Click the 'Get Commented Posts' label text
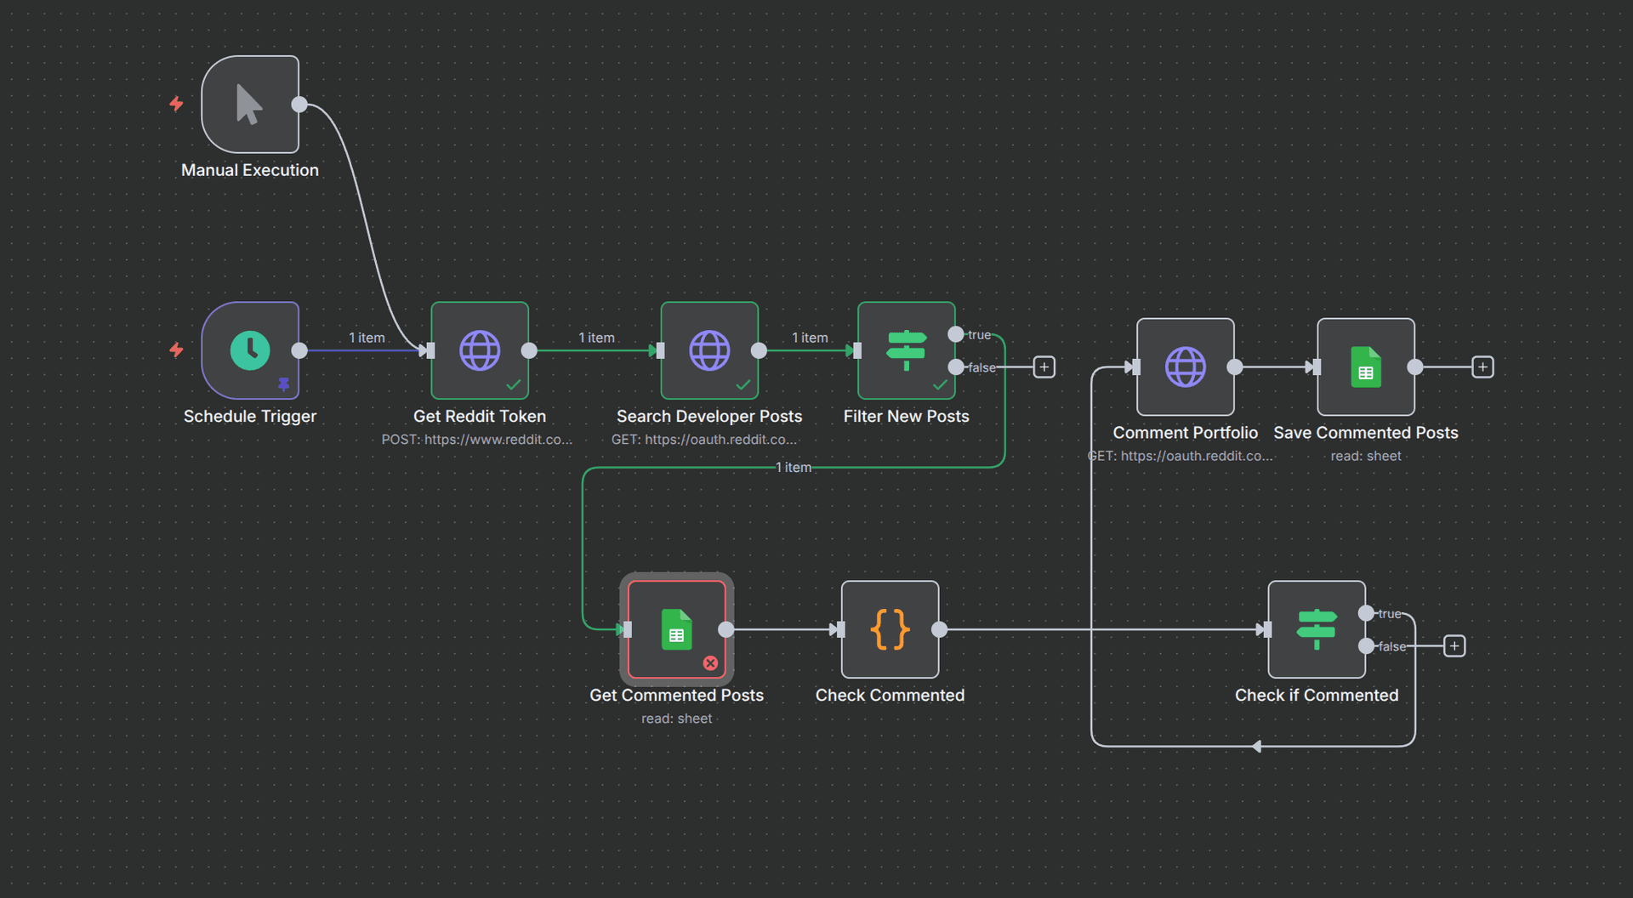The height and width of the screenshot is (898, 1633). tap(677, 696)
